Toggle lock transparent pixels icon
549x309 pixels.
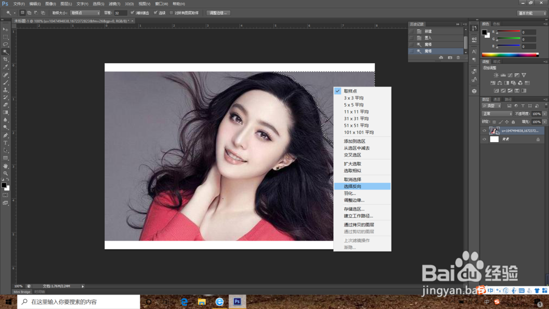tap(494, 122)
